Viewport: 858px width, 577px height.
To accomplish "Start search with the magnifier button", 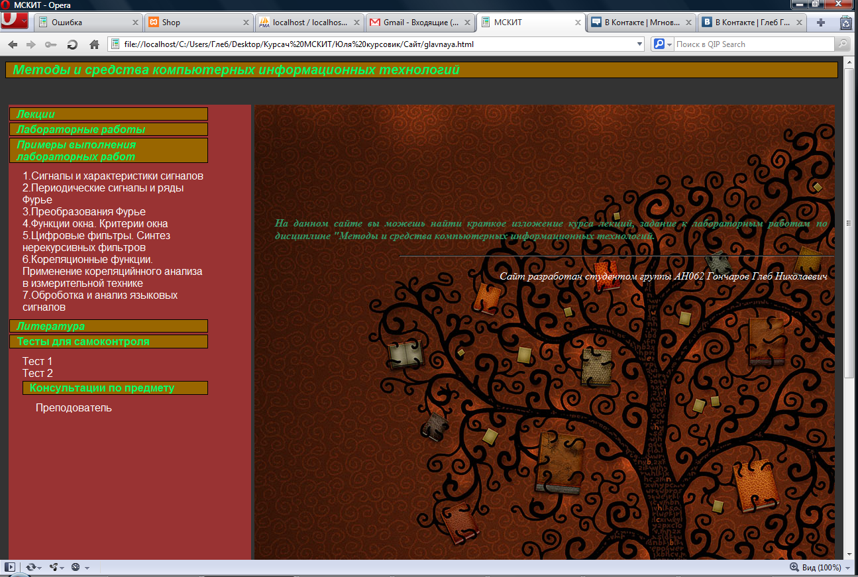I will (x=842, y=44).
